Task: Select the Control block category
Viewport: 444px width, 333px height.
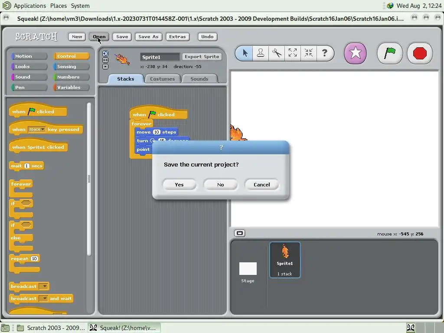Action: click(x=72, y=56)
